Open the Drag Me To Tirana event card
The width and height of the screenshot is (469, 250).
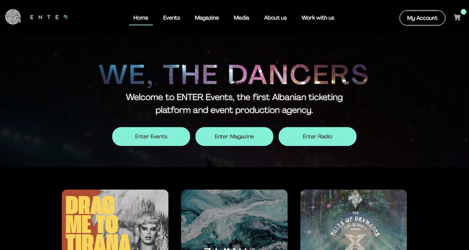tap(115, 220)
